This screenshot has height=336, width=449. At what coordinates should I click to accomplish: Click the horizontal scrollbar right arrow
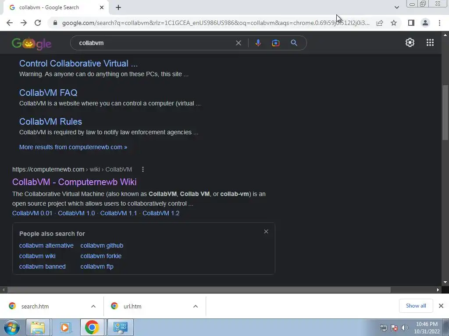pyautogui.click(x=438, y=290)
